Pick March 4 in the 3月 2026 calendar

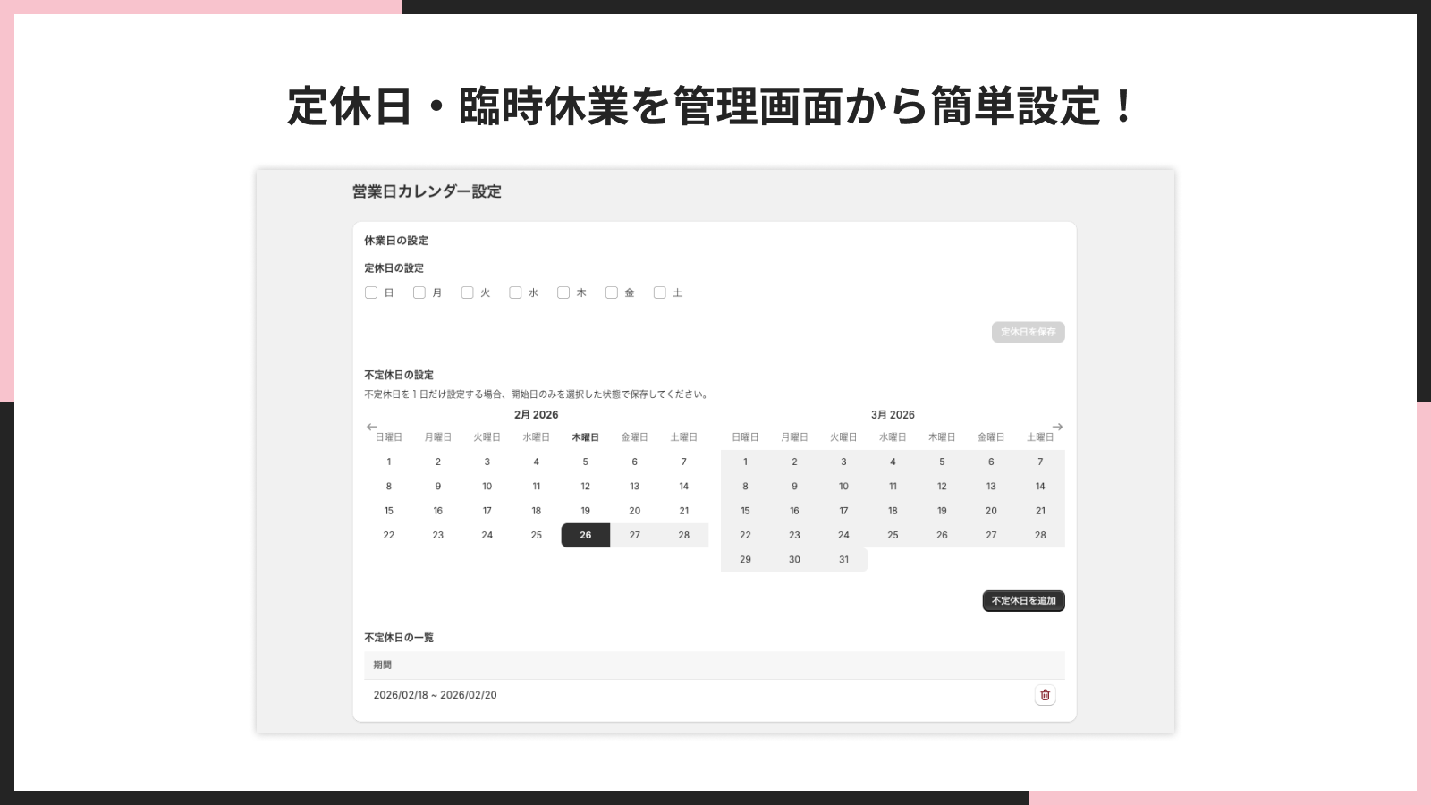click(x=893, y=462)
